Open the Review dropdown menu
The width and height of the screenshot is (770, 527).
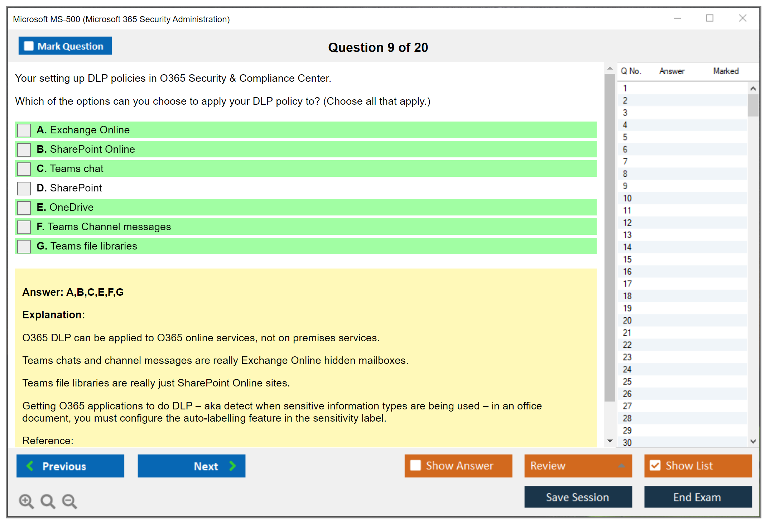point(621,466)
